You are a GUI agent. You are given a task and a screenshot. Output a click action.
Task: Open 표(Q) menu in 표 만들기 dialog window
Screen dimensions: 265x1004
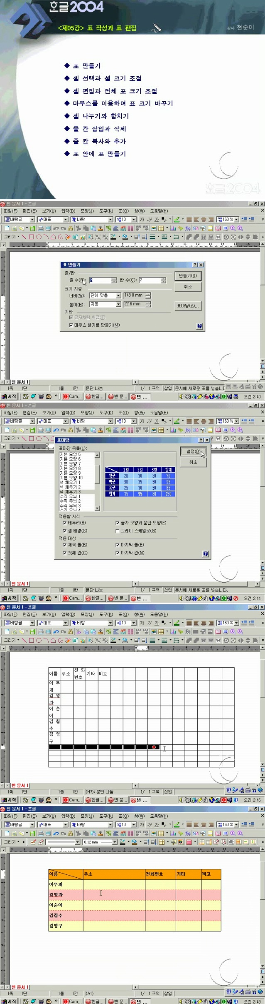[x=124, y=211]
